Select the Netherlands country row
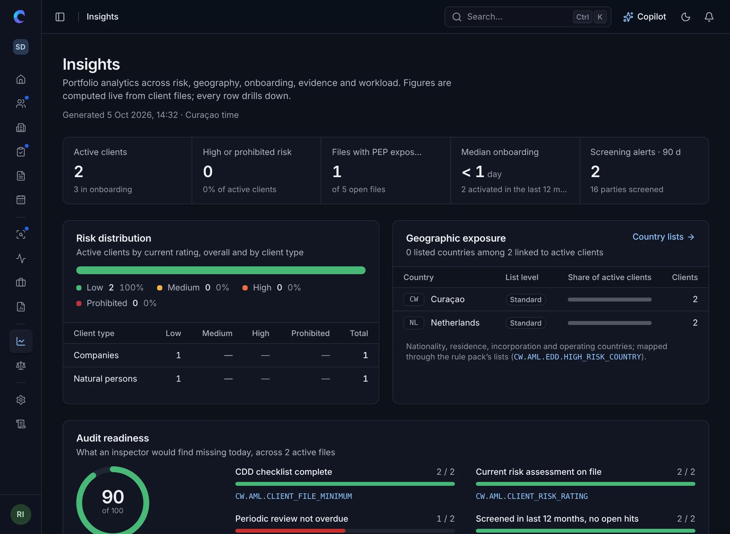 click(x=551, y=323)
